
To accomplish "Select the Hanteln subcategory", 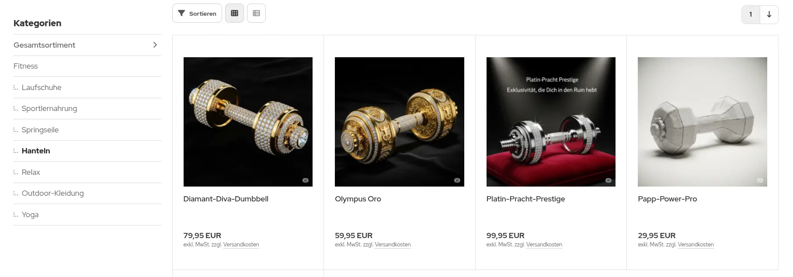I will point(36,151).
